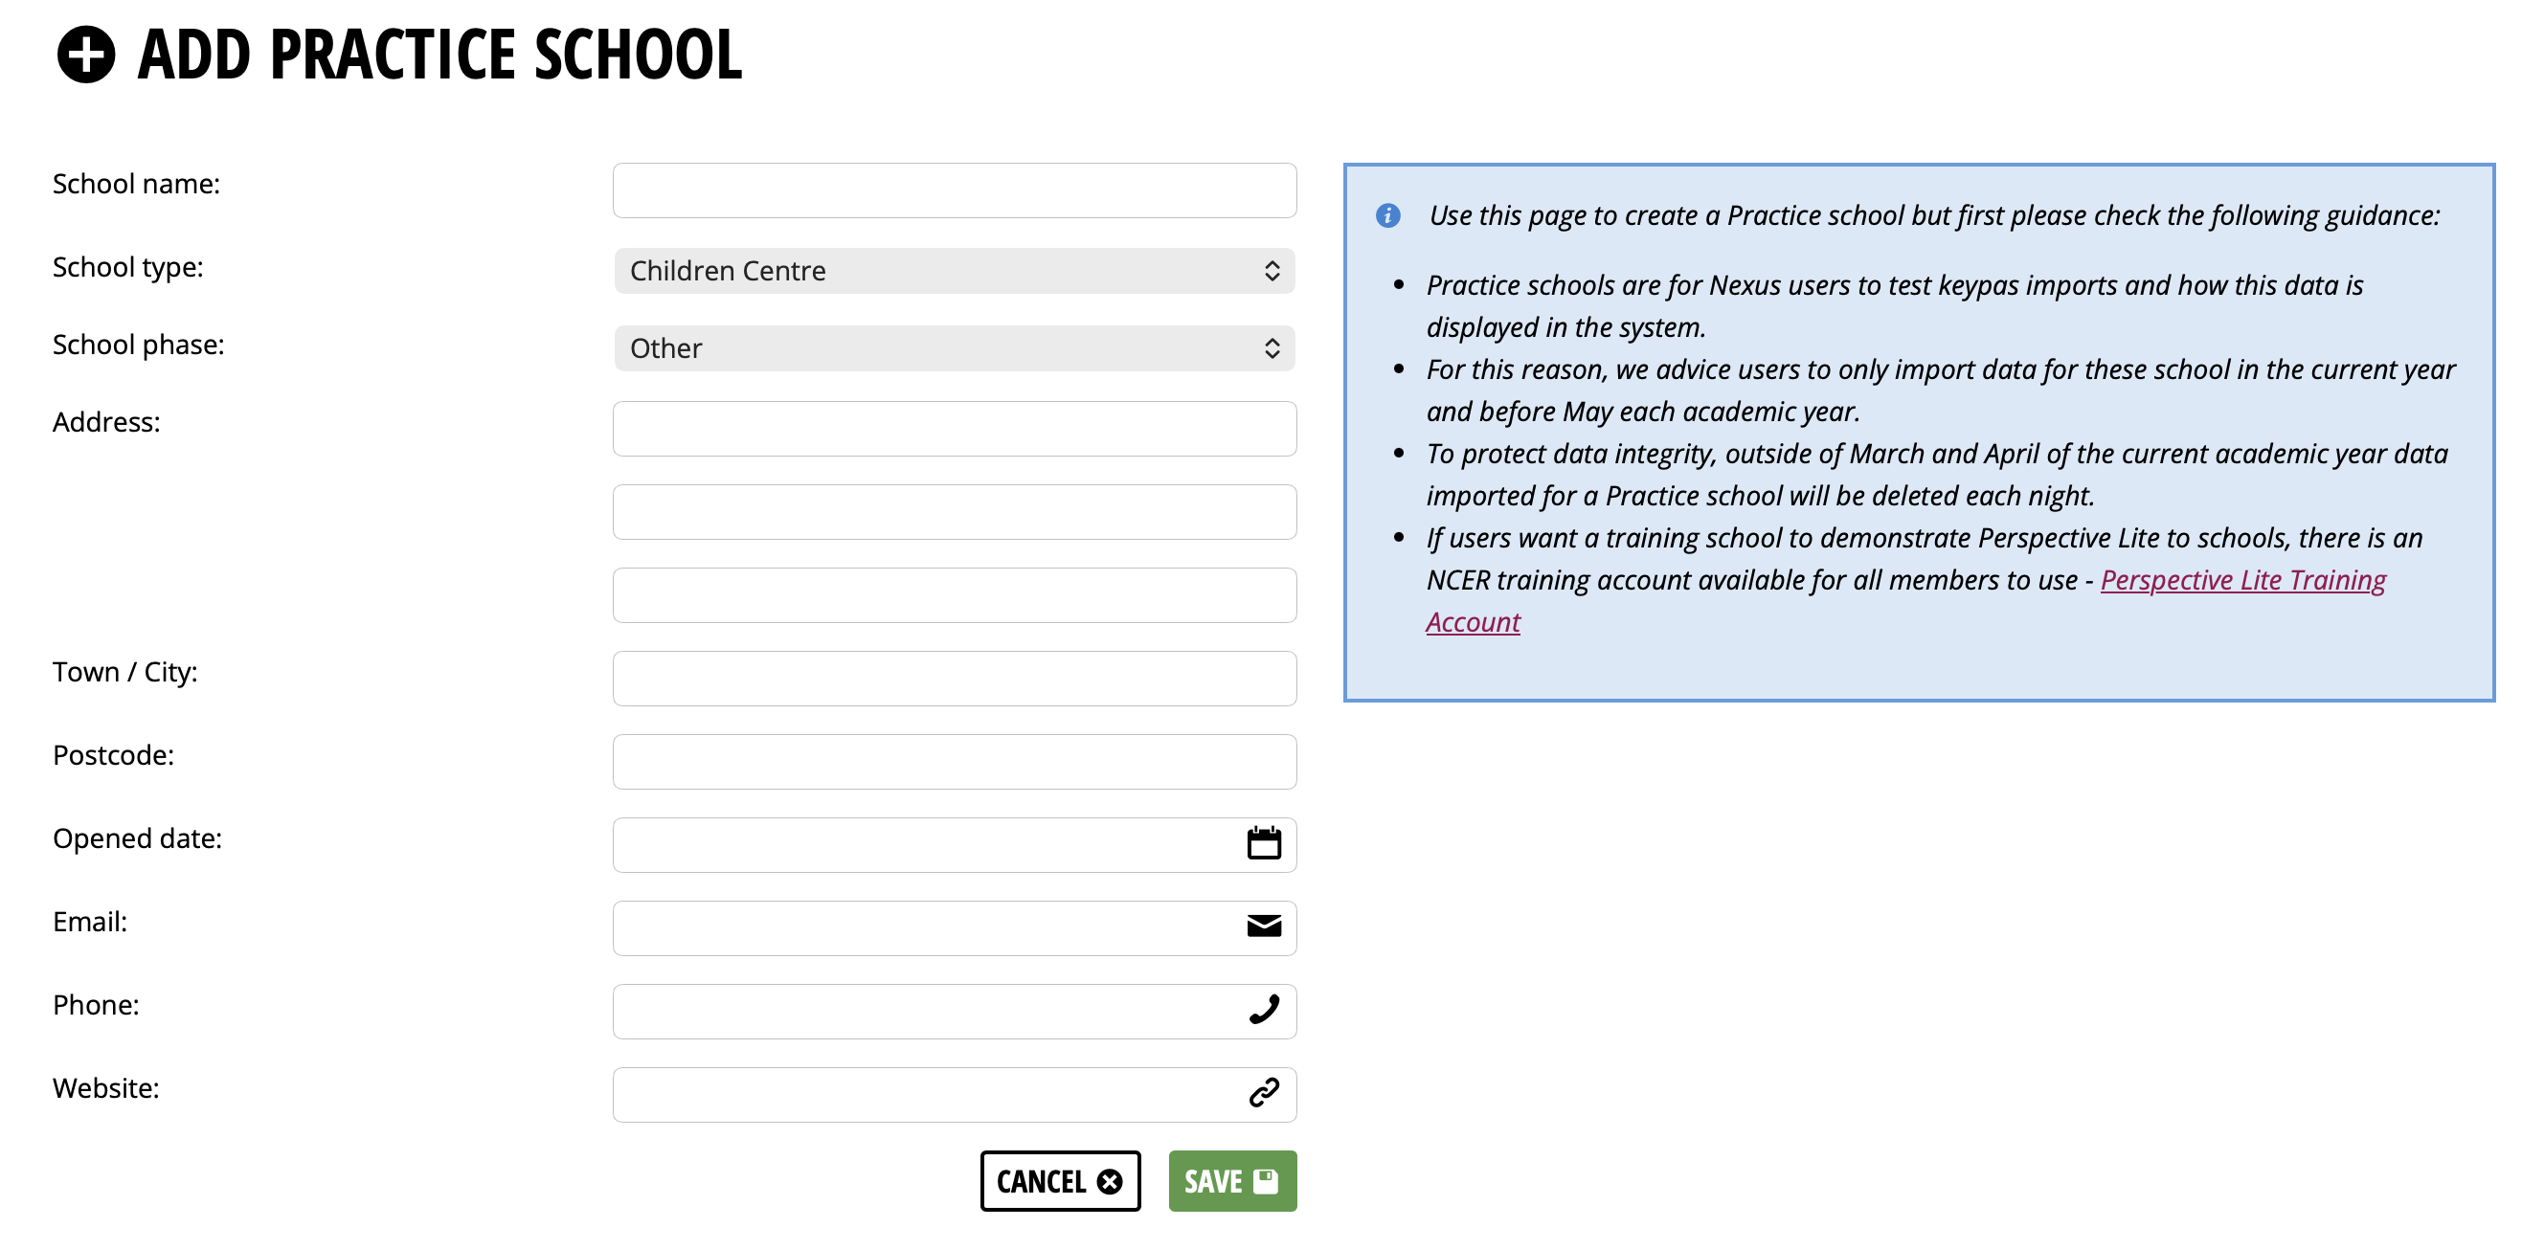The height and width of the screenshot is (1250, 2522).
Task: Click the chain link icon in Website field
Action: [1264, 1092]
